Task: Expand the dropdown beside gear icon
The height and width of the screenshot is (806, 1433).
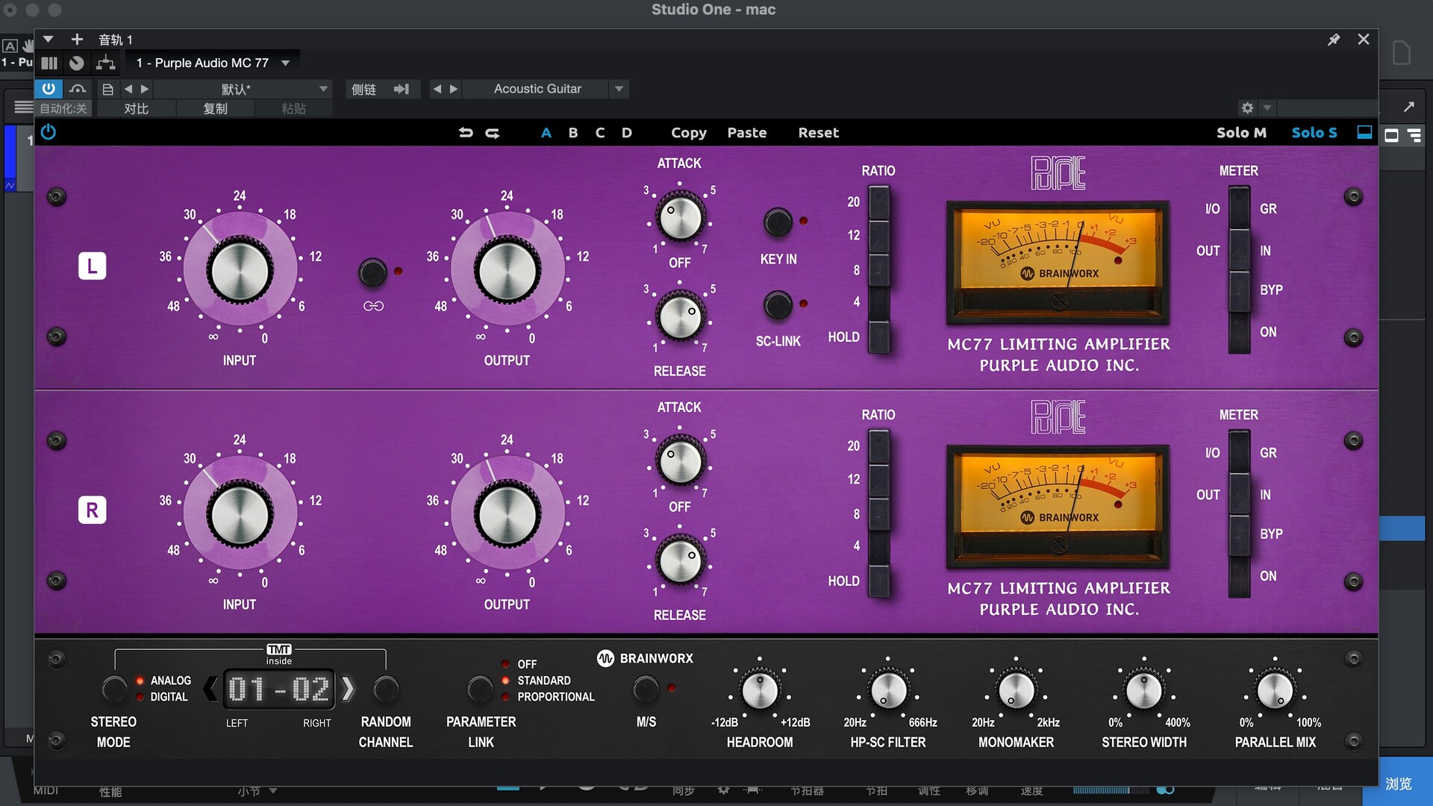Action: [1267, 108]
